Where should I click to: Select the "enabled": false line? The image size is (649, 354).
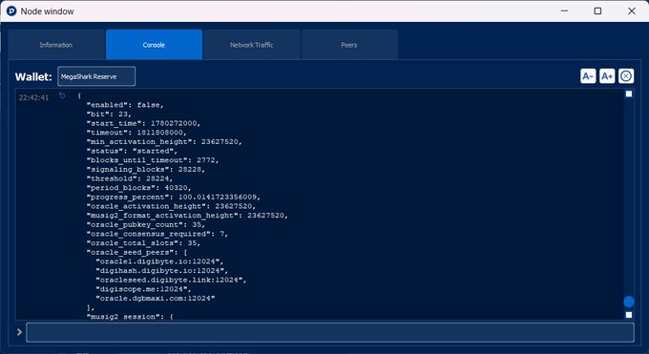(125, 105)
